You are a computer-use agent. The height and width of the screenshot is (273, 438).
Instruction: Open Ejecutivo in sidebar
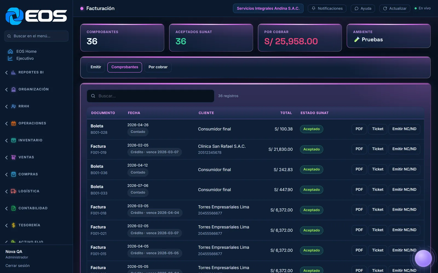[25, 58]
